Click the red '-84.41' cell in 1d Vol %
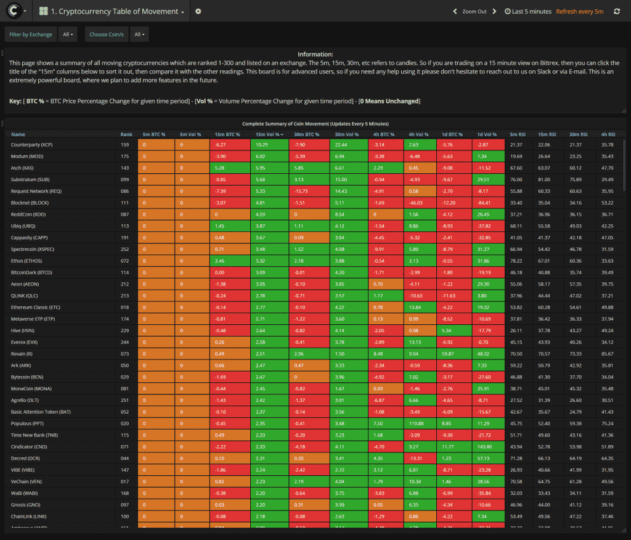 (489, 203)
